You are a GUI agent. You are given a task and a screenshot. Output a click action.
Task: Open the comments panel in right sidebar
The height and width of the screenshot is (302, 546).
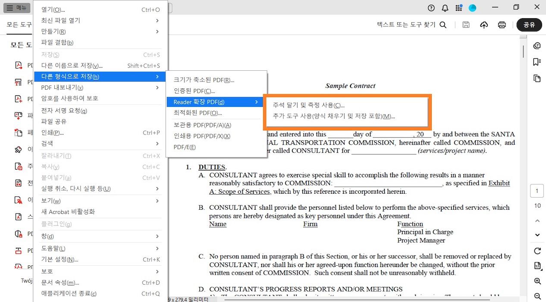[x=537, y=45]
